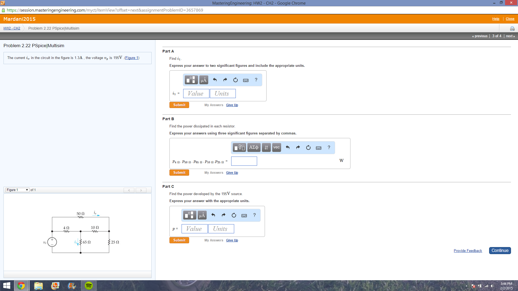Open the equation templates icon in Part C
The image size is (518, 291).
point(190,215)
